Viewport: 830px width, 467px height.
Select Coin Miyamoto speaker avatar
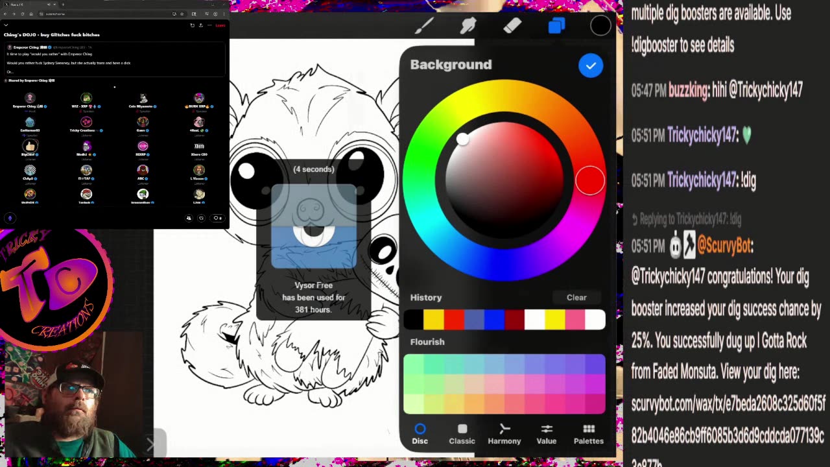[x=143, y=98]
